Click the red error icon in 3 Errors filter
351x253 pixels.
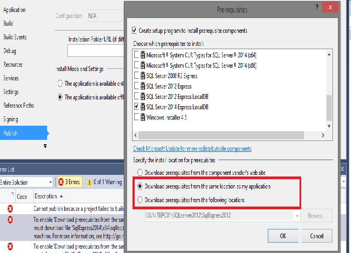61,182
